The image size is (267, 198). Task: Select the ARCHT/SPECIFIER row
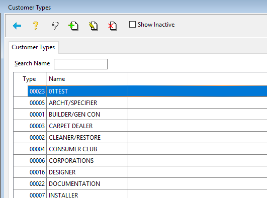[x=140, y=103]
